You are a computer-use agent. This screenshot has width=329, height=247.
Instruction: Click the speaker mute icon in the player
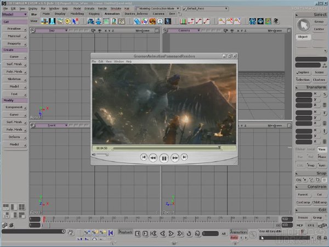94,154
